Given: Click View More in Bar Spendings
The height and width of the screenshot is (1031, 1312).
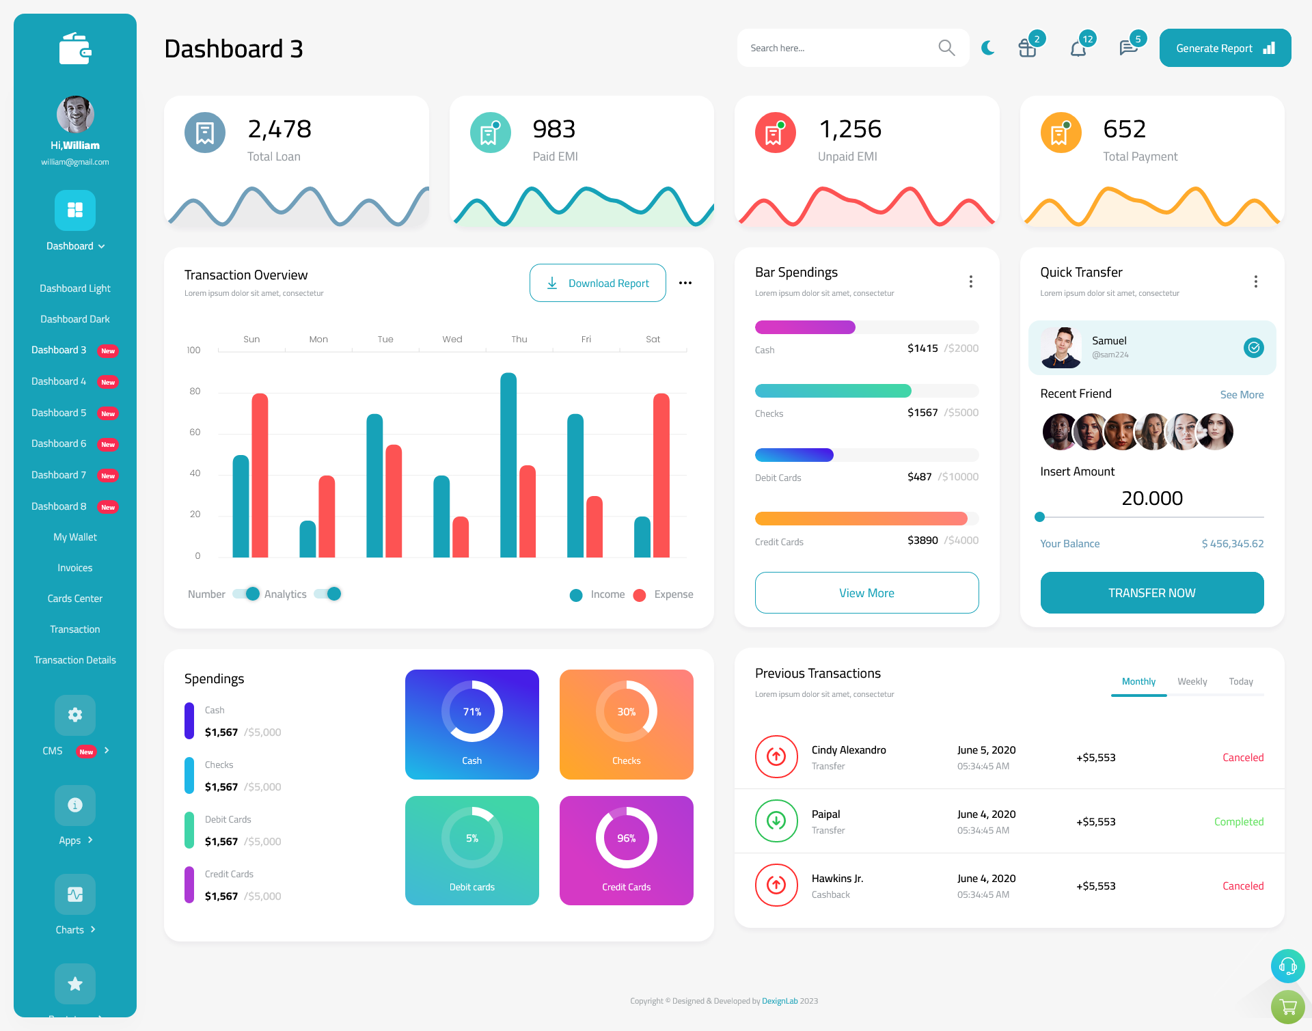Looking at the screenshot, I should [866, 592].
